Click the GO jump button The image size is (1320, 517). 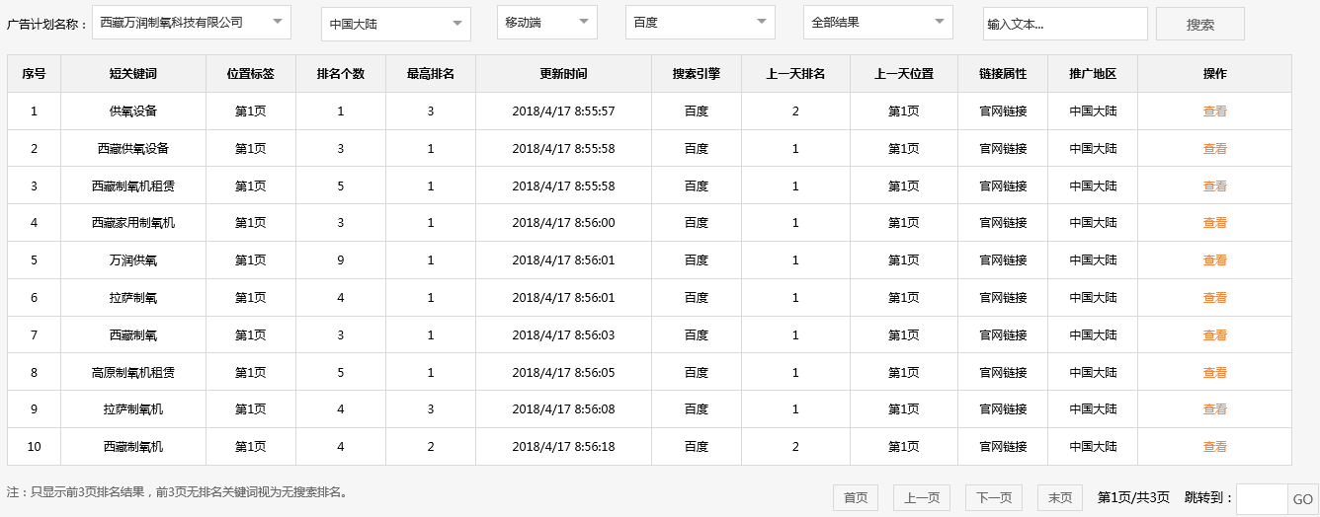1302,499
